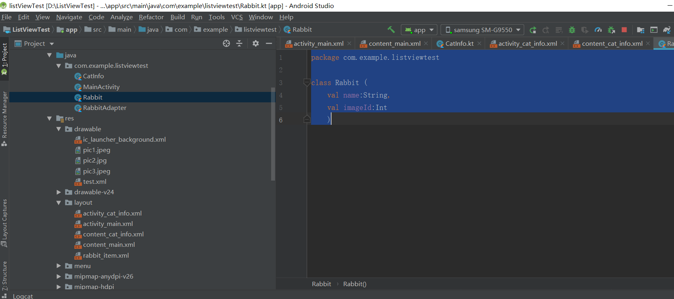The image size is (674, 299).
Task: Open Project Structure icon in toolbar
Action: 641,30
